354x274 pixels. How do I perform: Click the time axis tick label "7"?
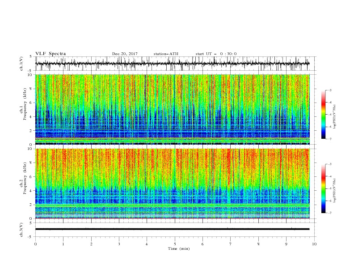[231, 244]
